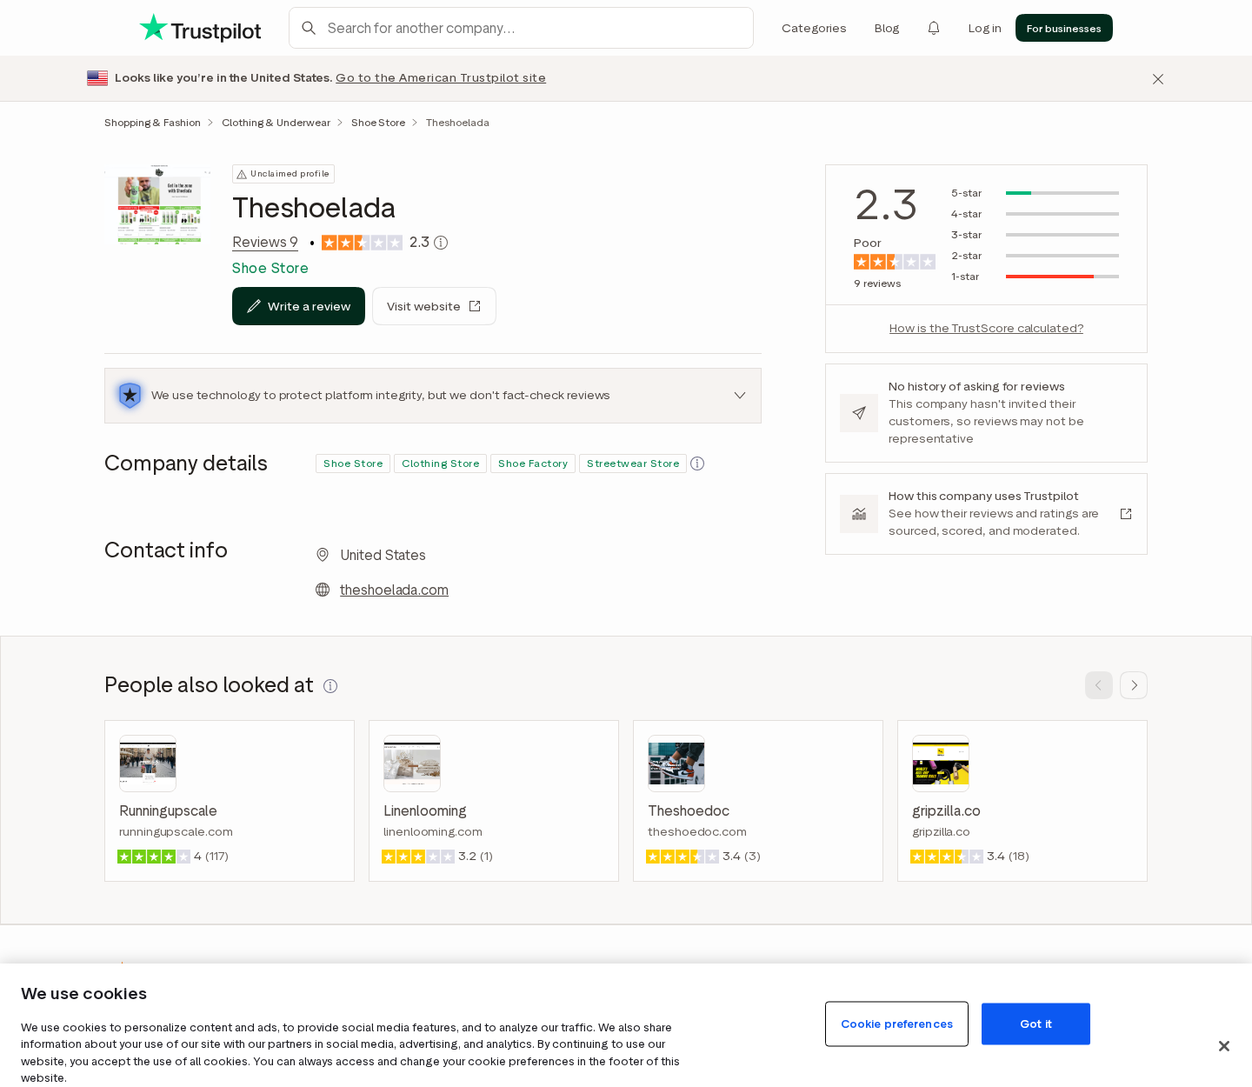Click Write a review button

298,306
